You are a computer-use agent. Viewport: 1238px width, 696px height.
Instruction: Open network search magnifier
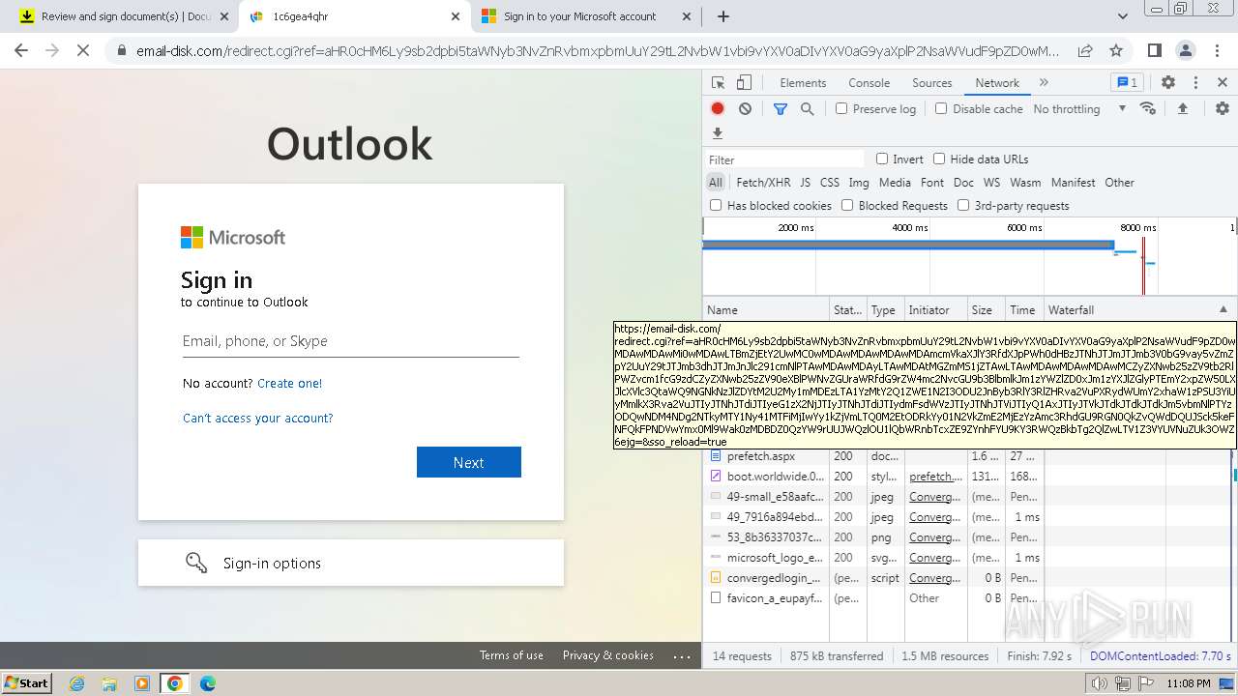click(x=807, y=109)
